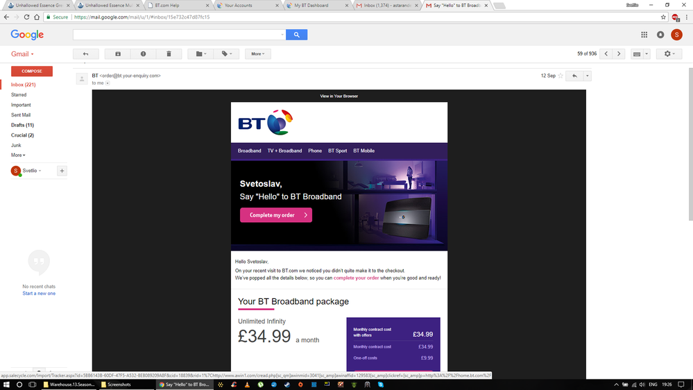Click into the Gmail search field

click(x=176, y=35)
